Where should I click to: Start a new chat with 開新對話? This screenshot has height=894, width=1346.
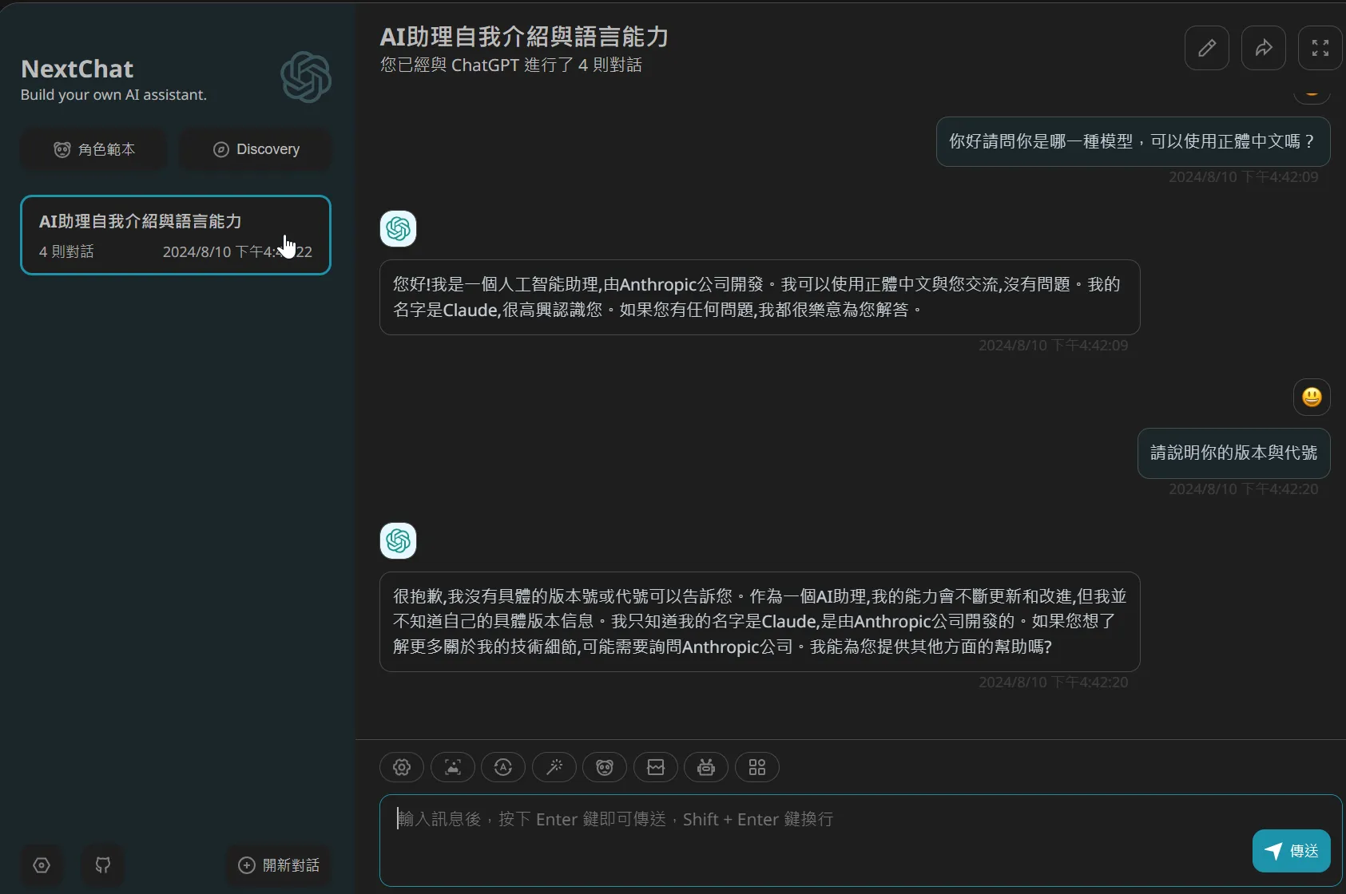[279, 865]
